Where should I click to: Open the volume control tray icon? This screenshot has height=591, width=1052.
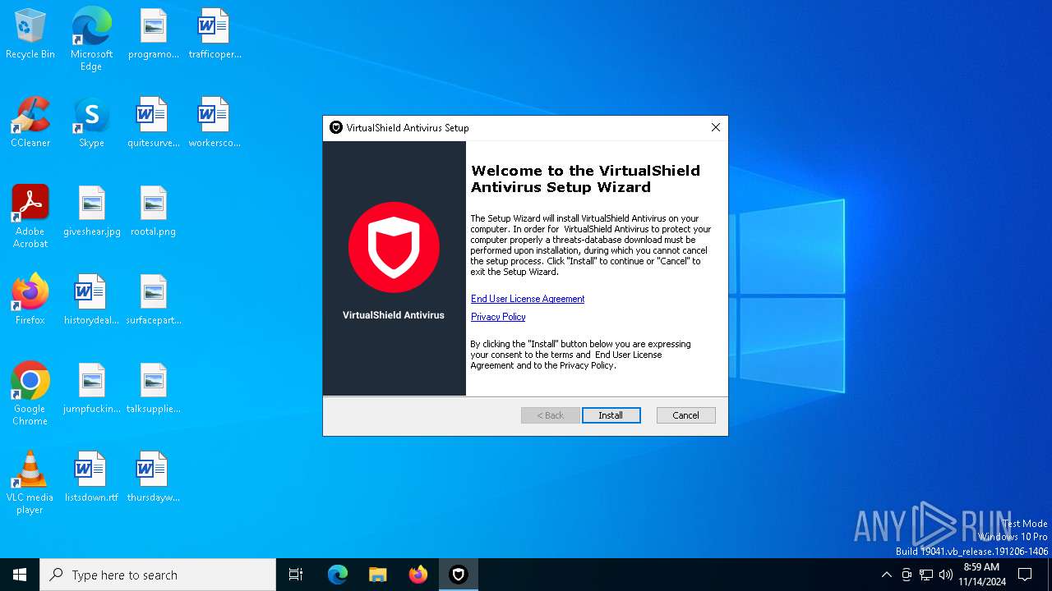(x=946, y=575)
